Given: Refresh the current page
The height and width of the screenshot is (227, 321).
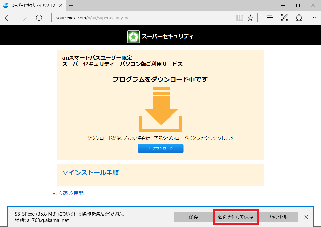Looking at the screenshot, I should tap(39, 18).
